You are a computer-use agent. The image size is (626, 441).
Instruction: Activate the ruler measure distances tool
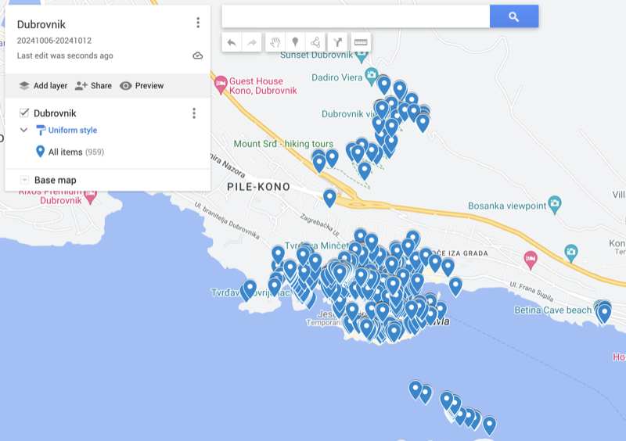(x=361, y=42)
